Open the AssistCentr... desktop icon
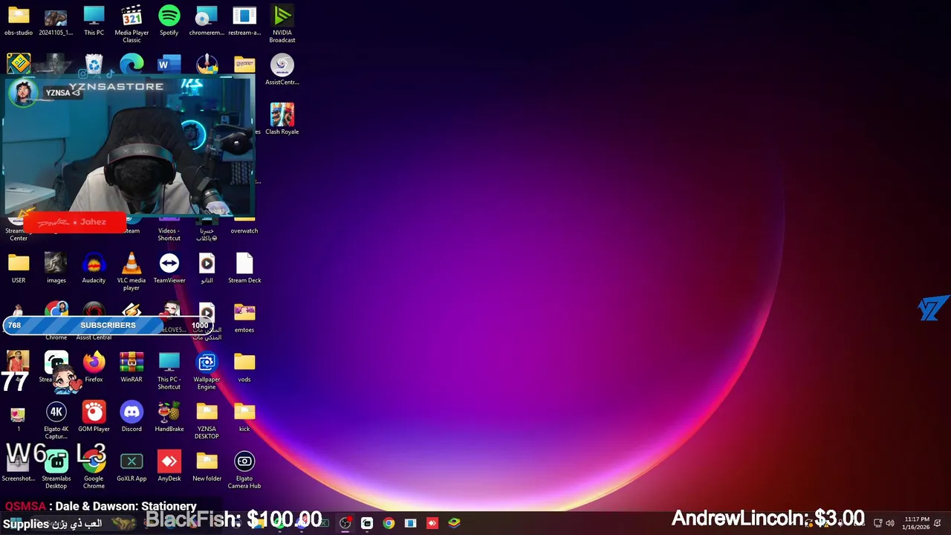This screenshot has height=535, width=951. pos(282,70)
